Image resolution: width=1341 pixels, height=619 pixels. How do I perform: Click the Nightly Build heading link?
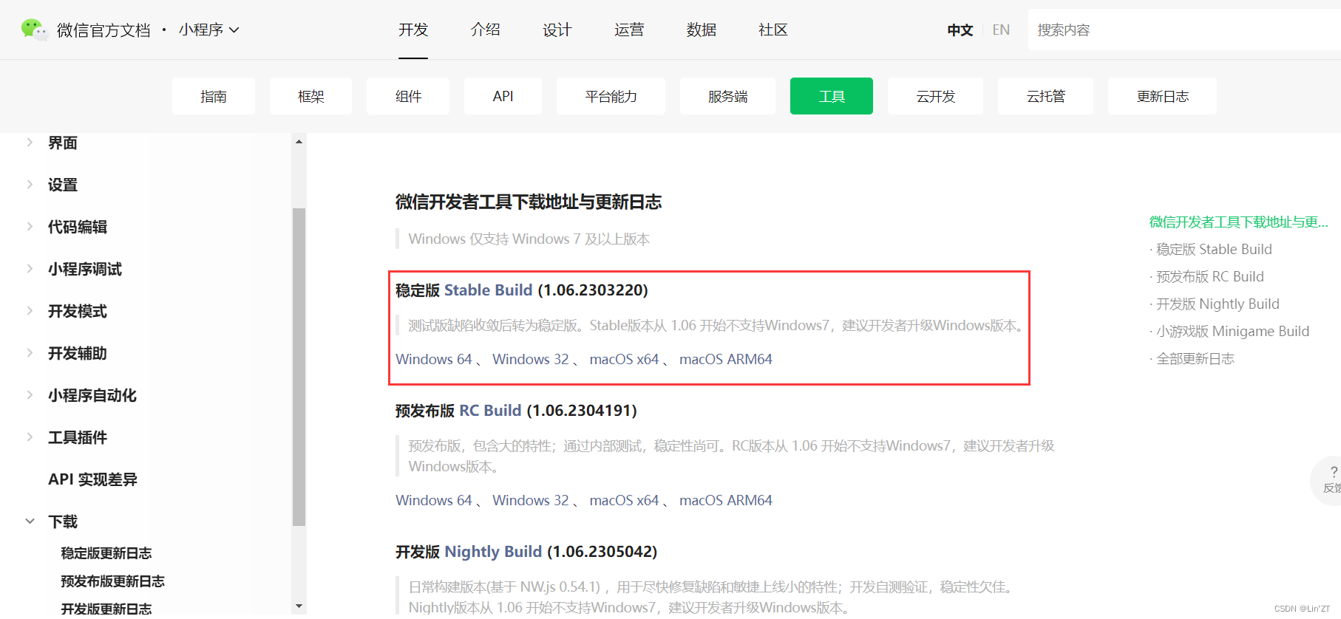[493, 551]
